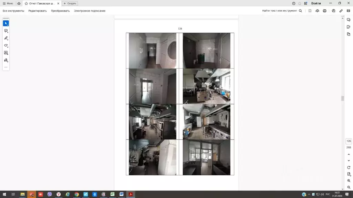Open the fill and sign tool
Image resolution: width=353 pixels, height=198 pixels.
coord(6,60)
